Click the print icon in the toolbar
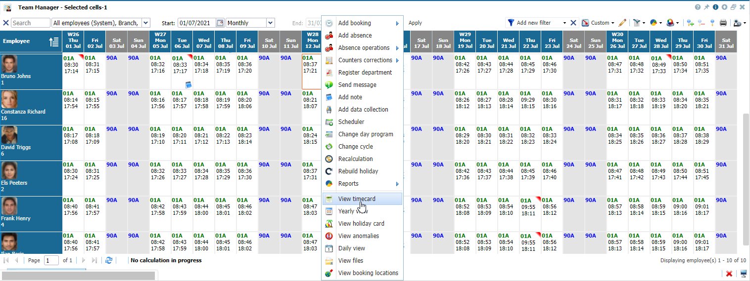Viewport: 750px width, 281px height. 723,23
